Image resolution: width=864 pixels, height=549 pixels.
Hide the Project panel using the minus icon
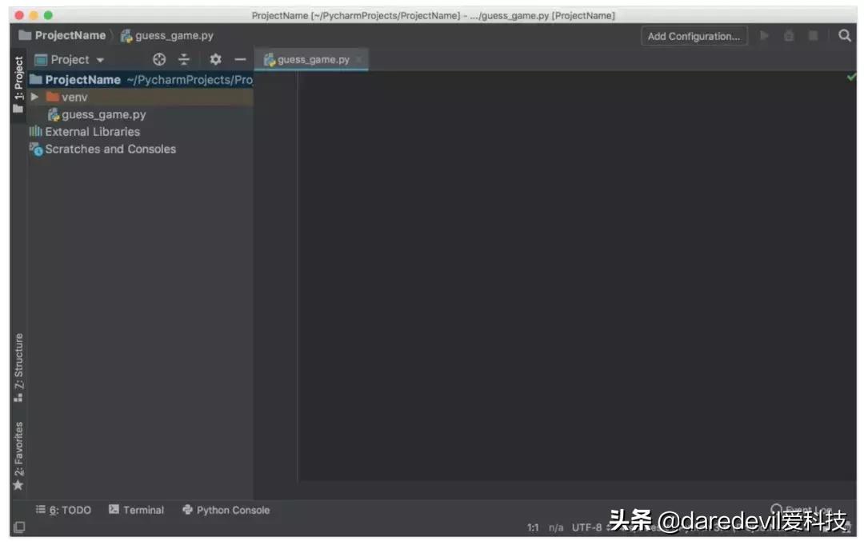(240, 59)
